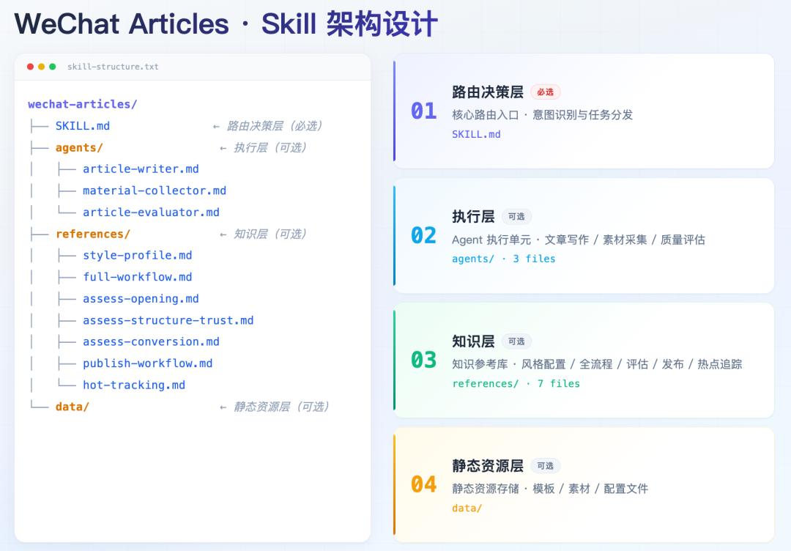Image resolution: width=791 pixels, height=551 pixels.
Task: Click the 可选 badge next to 执行层
Action: click(516, 217)
